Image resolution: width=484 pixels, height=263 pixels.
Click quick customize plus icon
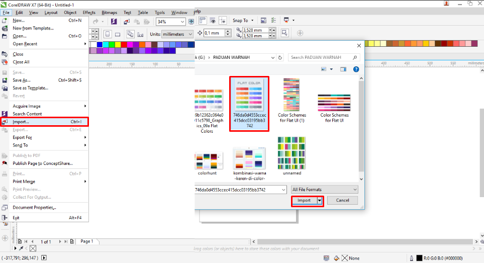tap(300, 33)
